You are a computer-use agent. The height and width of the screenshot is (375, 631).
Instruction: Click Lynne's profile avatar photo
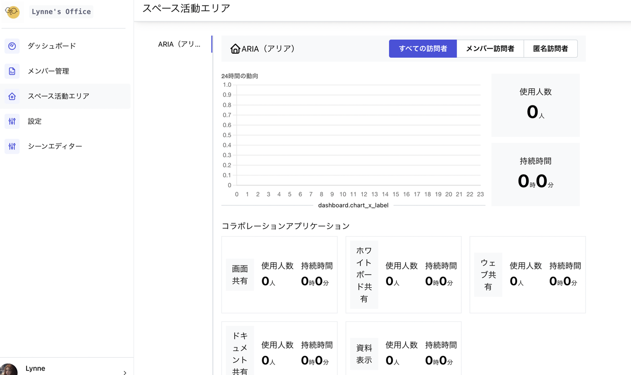point(8,370)
